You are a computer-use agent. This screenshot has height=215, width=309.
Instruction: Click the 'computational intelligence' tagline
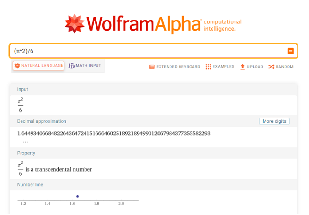tap(223, 25)
